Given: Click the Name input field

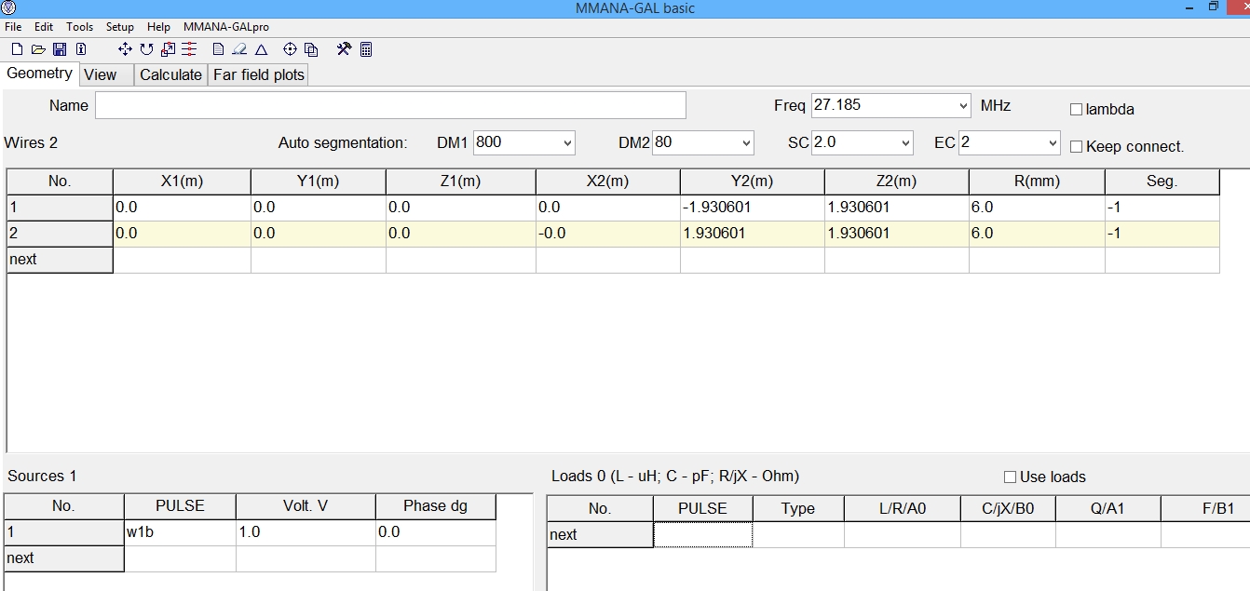Looking at the screenshot, I should pos(390,105).
